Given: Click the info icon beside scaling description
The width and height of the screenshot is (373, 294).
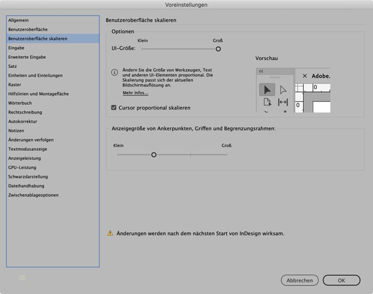Looking at the screenshot, I should coord(114,72).
